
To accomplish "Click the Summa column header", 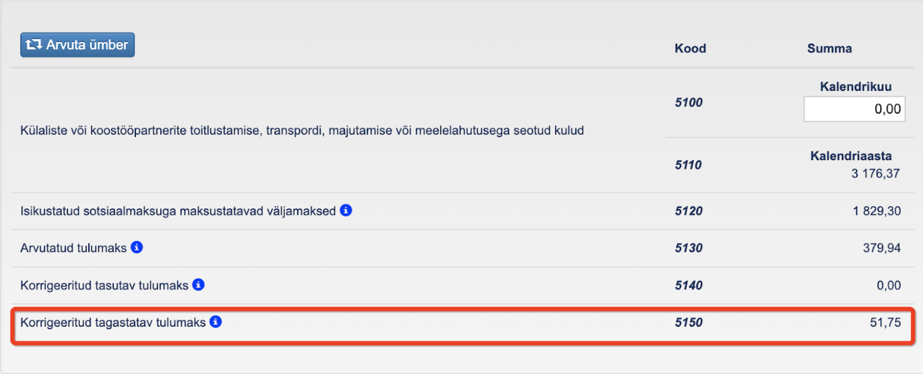I will tap(829, 48).
